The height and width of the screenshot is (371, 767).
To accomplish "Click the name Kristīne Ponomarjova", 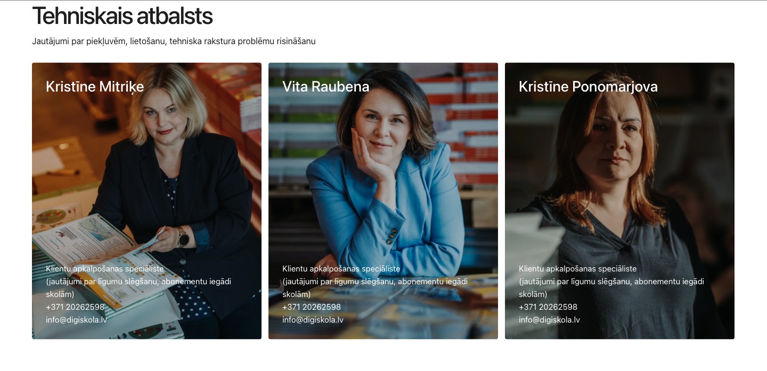I will tap(588, 87).
